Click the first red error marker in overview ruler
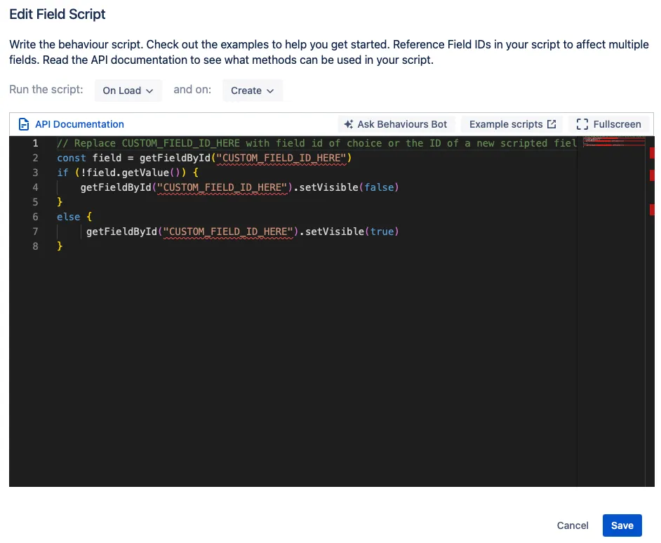This screenshot has height=543, width=661. tap(652, 153)
